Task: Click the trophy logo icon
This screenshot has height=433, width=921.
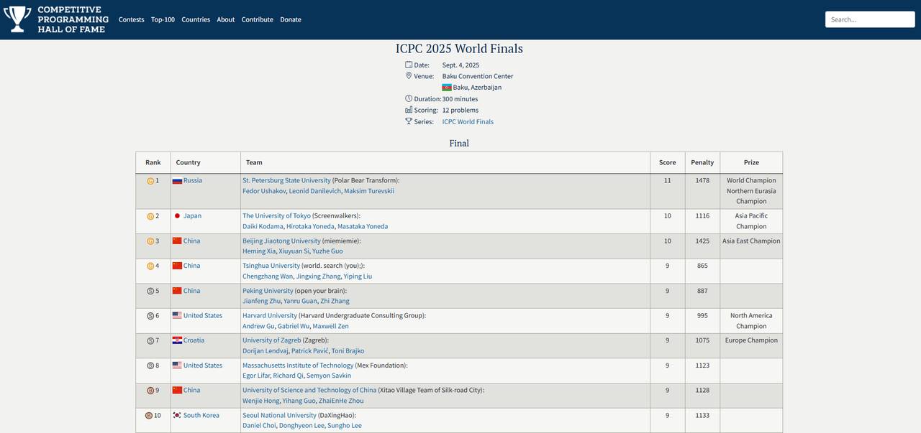Action: point(17,19)
